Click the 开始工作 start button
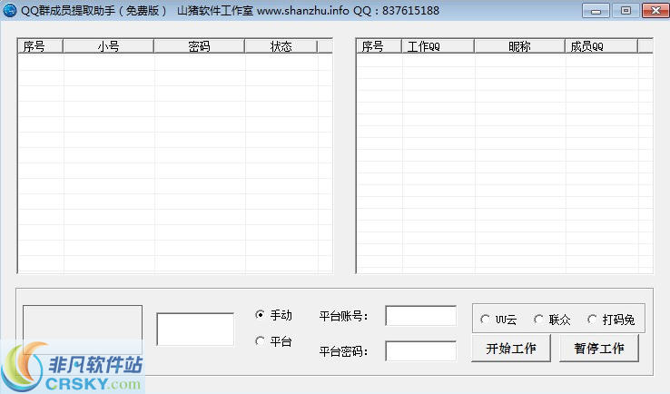670x394 pixels. [511, 349]
